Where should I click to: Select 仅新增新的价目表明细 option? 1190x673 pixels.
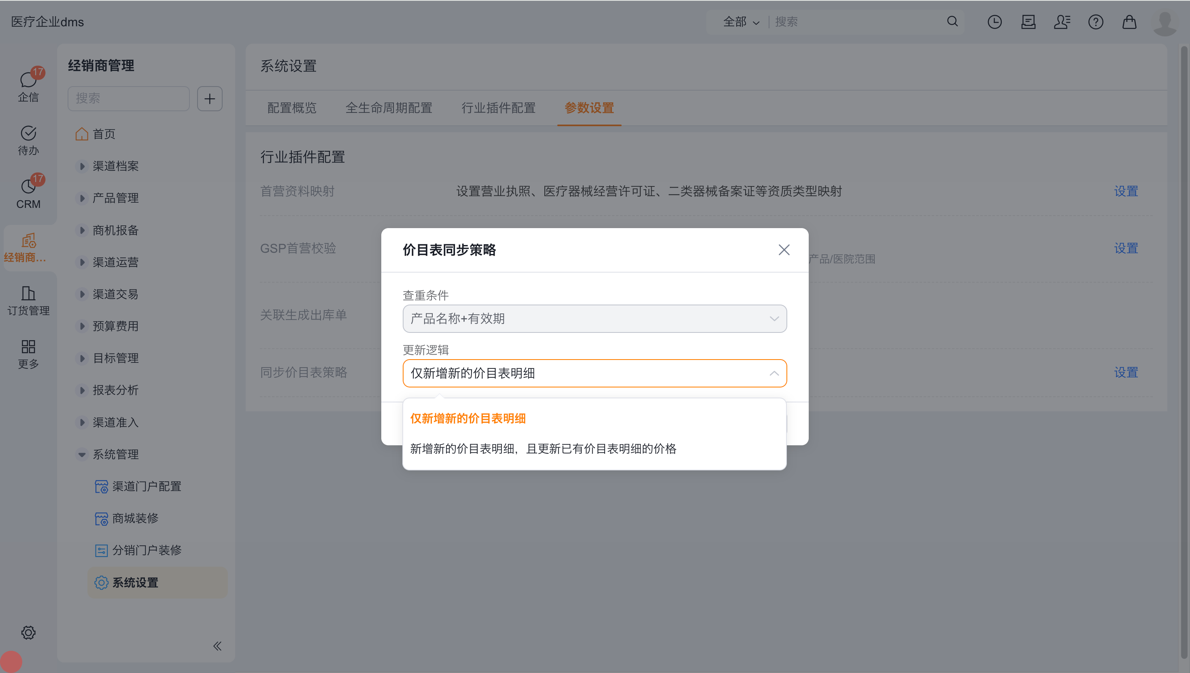[x=467, y=418]
